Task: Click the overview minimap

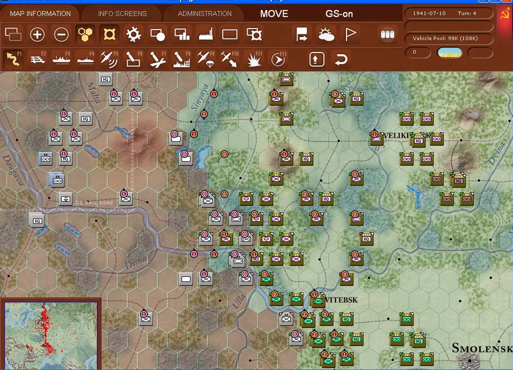Action: point(51,335)
